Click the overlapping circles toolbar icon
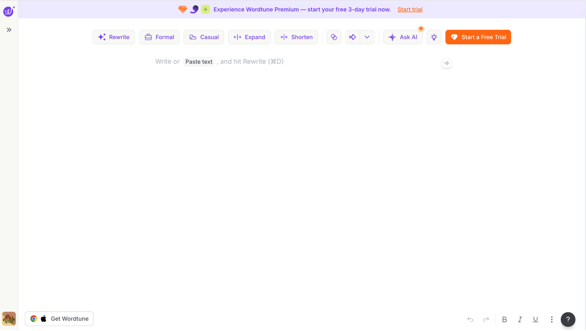The image size is (586, 331). tap(334, 37)
